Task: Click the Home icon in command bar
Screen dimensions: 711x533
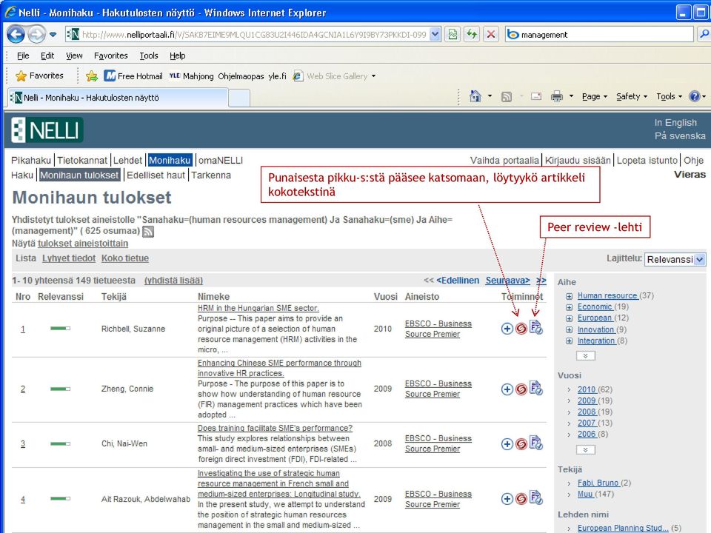Action: 475,96
